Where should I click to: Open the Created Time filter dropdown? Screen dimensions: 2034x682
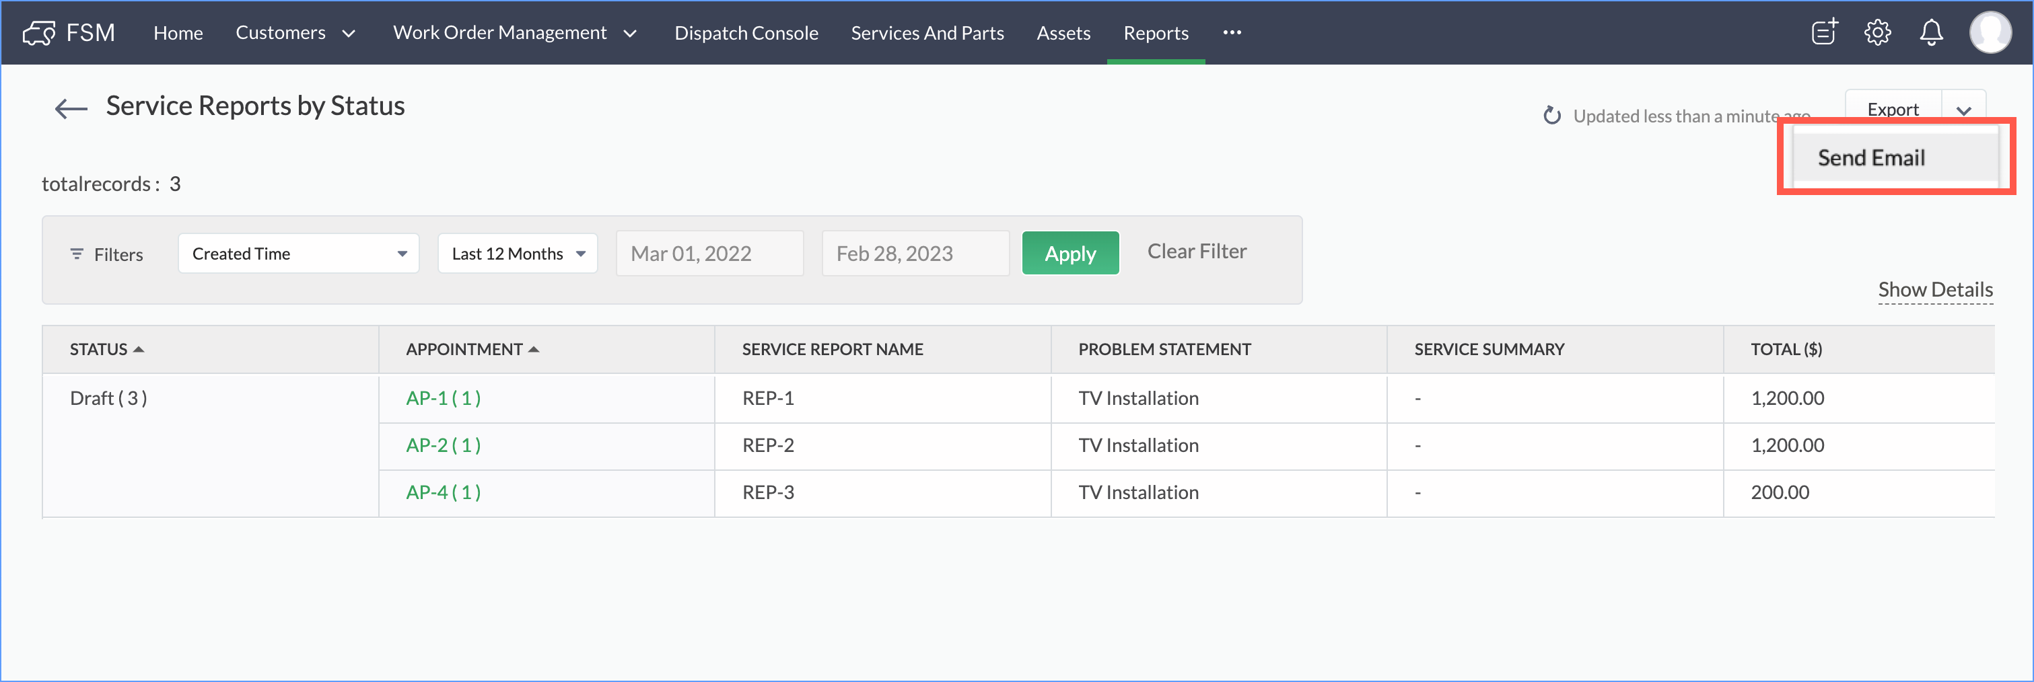click(x=298, y=254)
